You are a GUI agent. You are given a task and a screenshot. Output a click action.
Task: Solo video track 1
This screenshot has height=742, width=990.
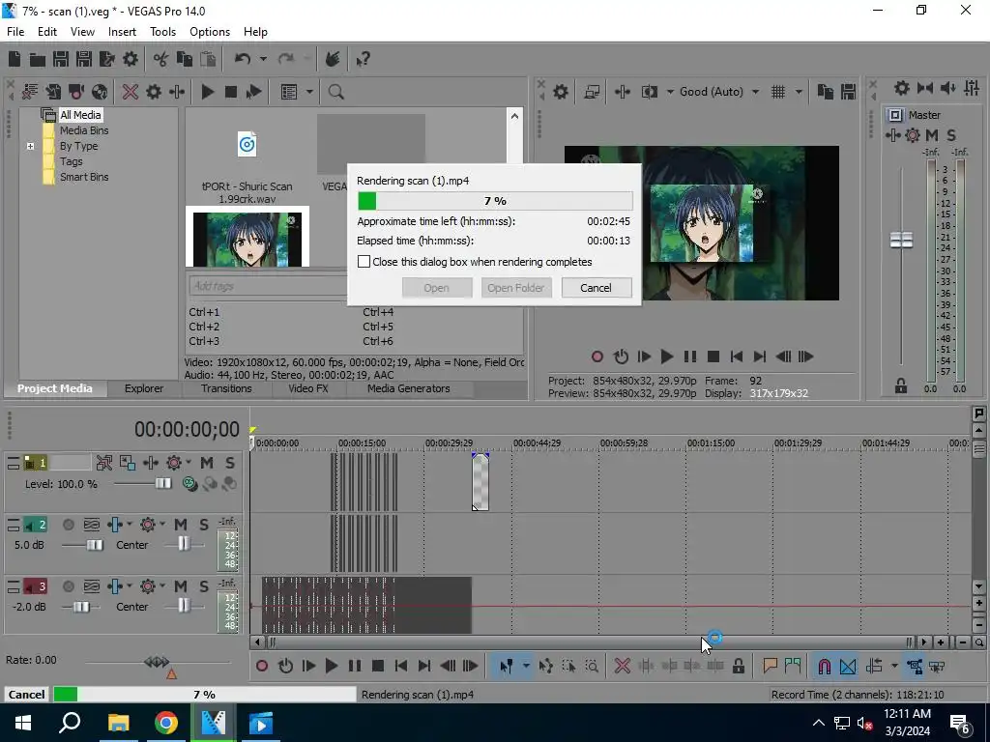230,463
